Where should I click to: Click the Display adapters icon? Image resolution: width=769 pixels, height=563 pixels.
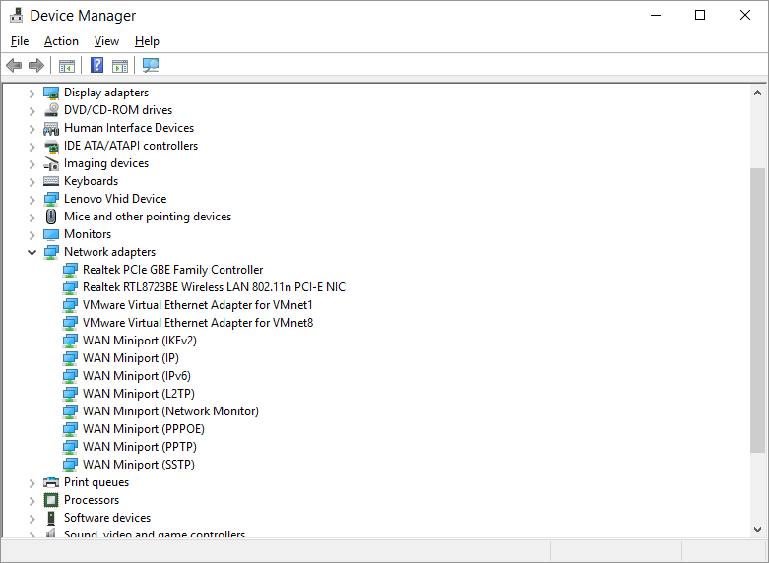coord(51,93)
